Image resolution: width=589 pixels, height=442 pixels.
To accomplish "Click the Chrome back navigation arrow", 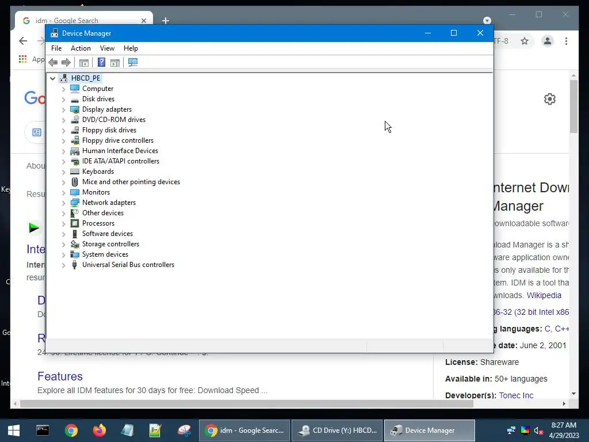I will [x=23, y=41].
